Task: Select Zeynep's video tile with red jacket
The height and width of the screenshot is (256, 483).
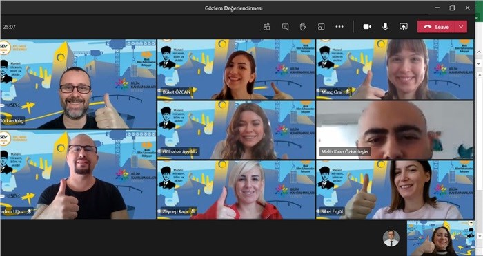Action: click(236, 190)
